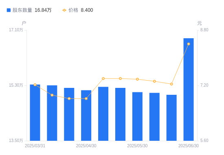Image resolution: width=224 pixels, height=155 pixels.
Task: Click the 股东数量 legend label
Action: pos(22,10)
